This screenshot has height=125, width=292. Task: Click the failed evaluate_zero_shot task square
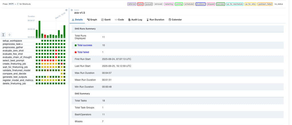click(x=56, y=51)
